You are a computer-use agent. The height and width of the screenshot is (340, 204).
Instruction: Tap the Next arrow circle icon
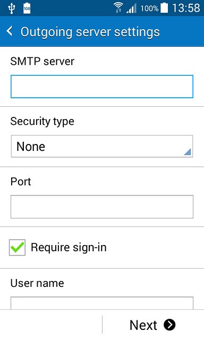tap(169, 325)
